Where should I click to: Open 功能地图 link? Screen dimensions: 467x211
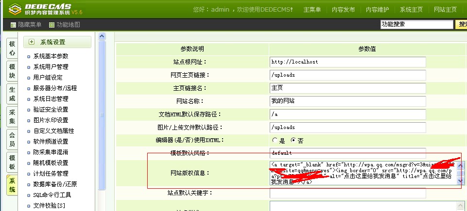coord(69,25)
